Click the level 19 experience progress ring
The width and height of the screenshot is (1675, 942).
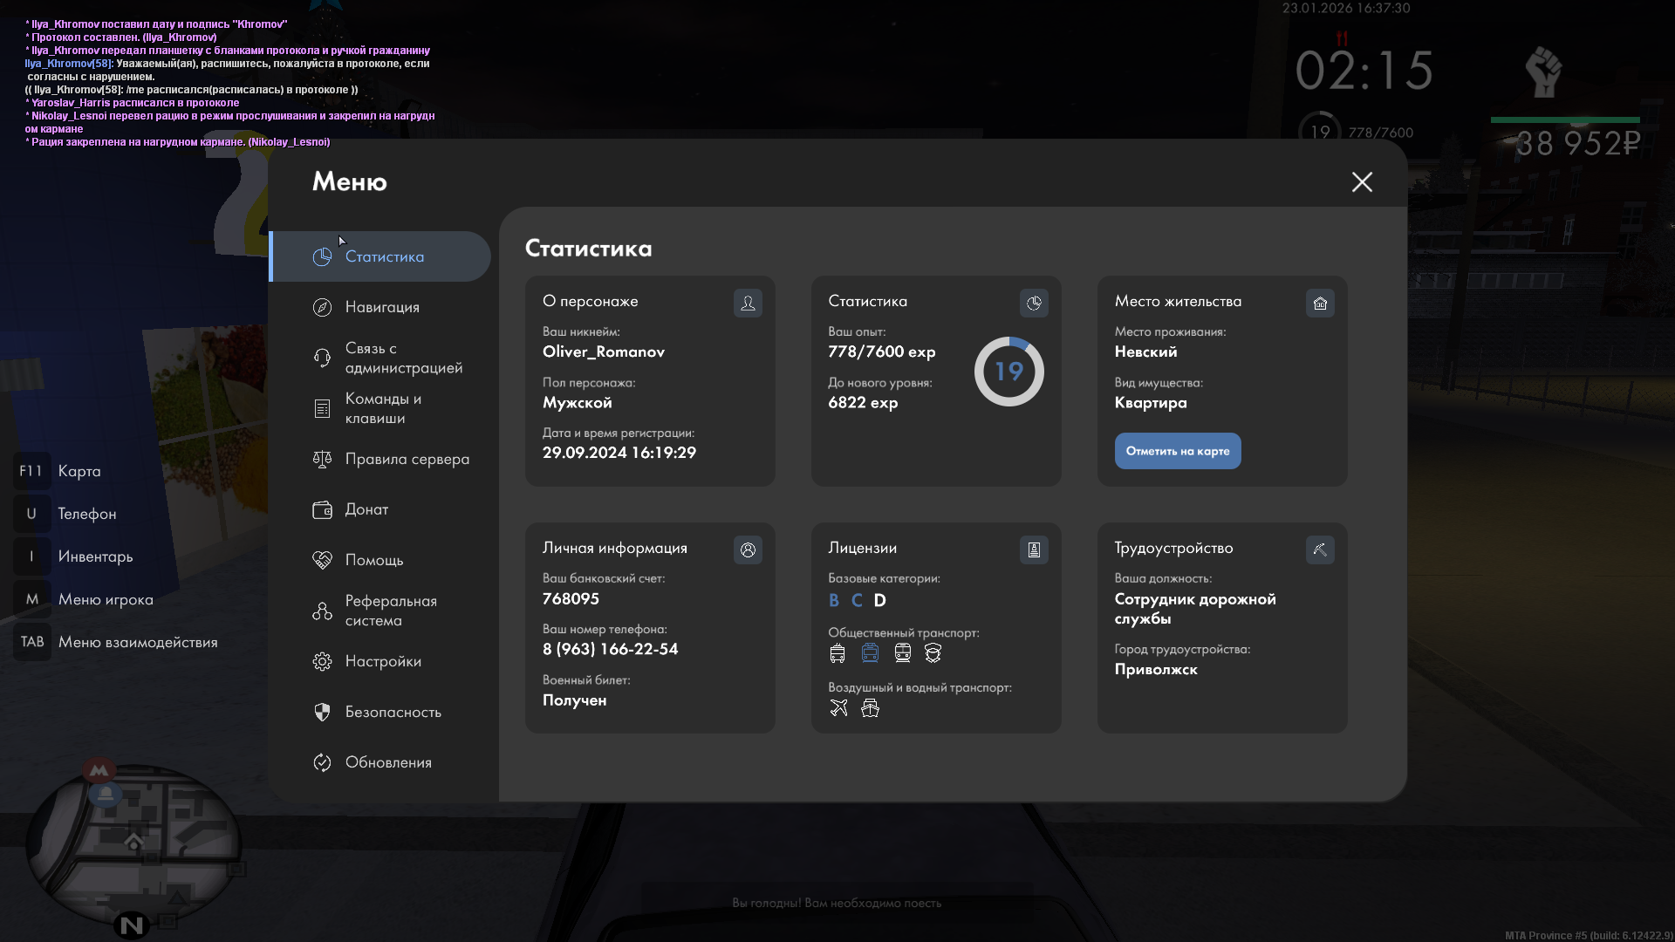coord(1008,372)
